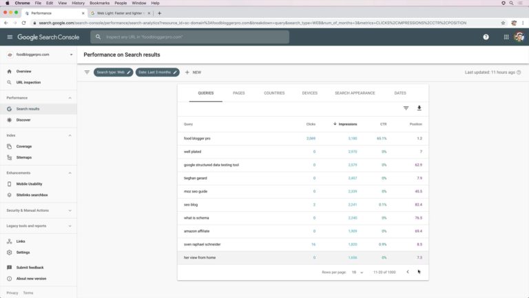Go to next page of results
This screenshot has height=298, width=529.
419,272
